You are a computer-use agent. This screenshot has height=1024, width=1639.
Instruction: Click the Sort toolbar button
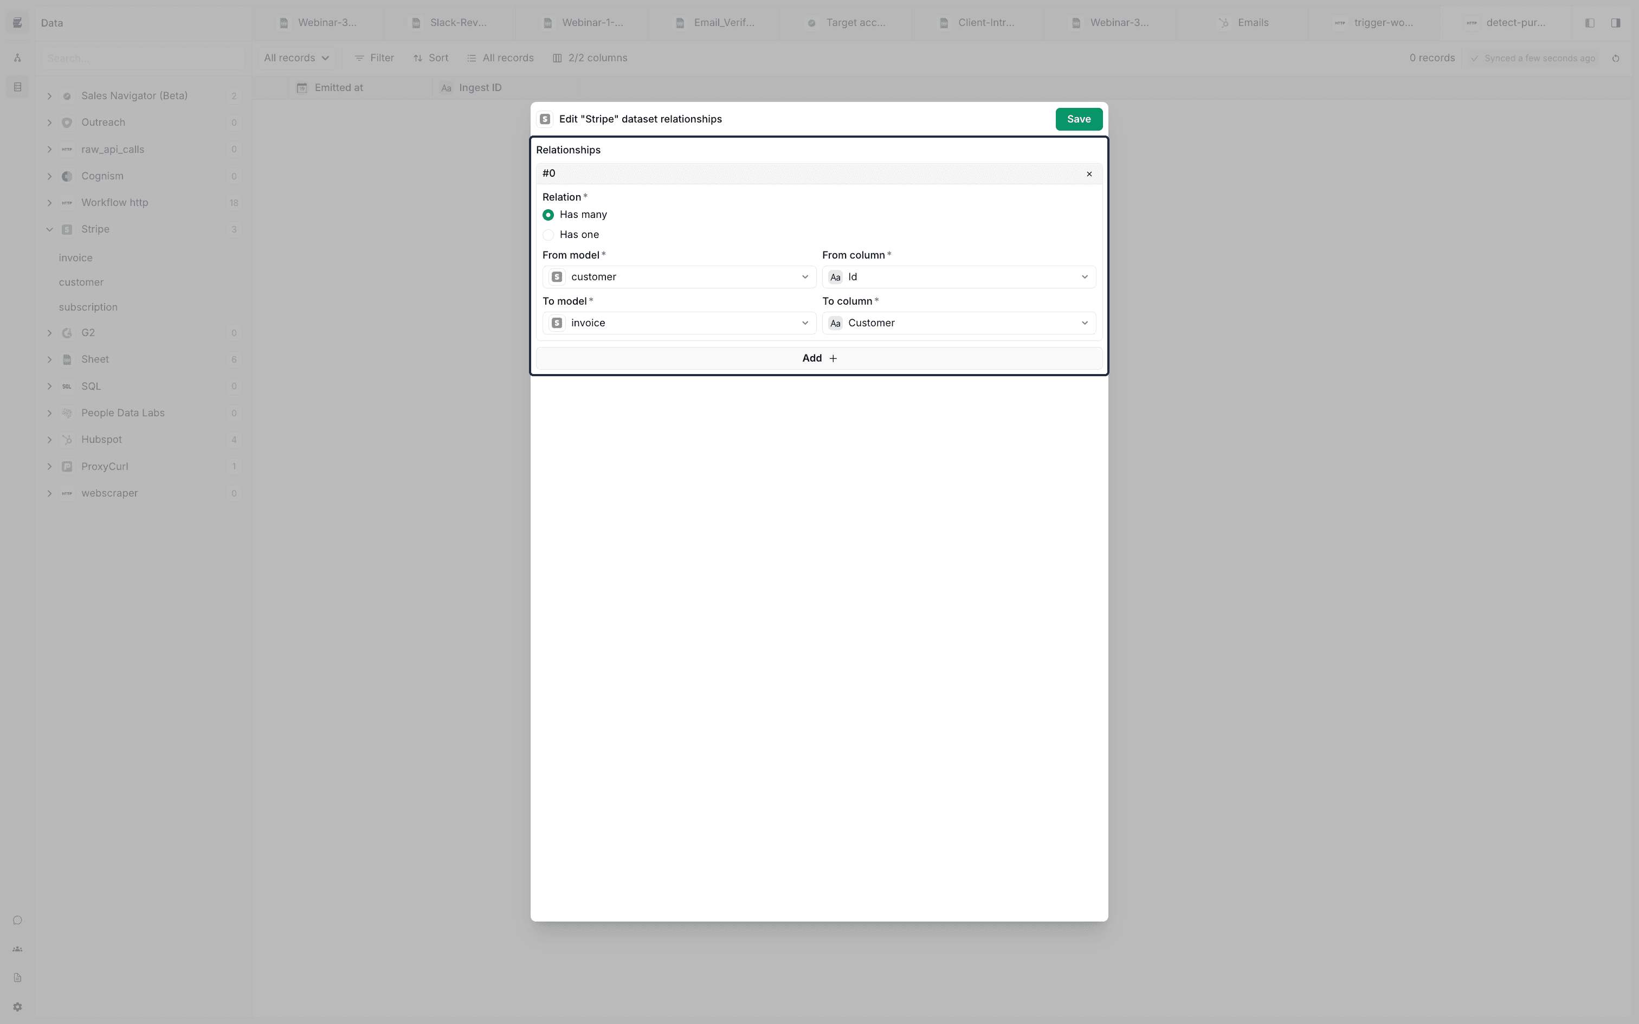(430, 58)
